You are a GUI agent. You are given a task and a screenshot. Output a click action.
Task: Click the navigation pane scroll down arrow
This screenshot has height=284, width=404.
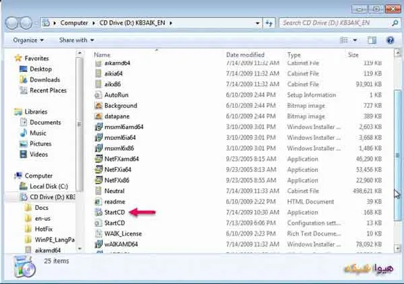pos(79,248)
